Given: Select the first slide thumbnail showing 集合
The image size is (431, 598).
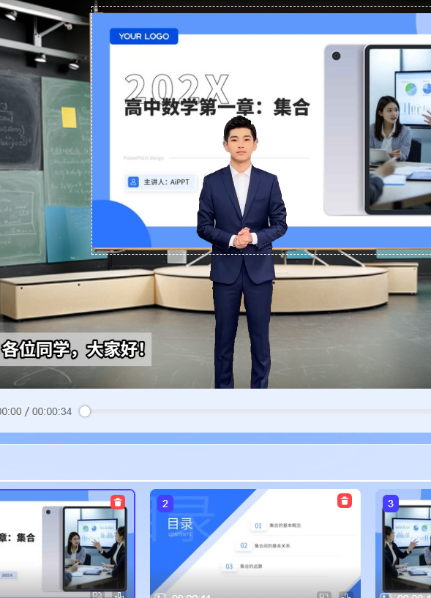Looking at the screenshot, I should [67, 543].
